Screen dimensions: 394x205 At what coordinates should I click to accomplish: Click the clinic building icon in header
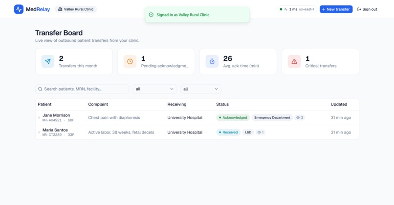pyautogui.click(x=60, y=9)
